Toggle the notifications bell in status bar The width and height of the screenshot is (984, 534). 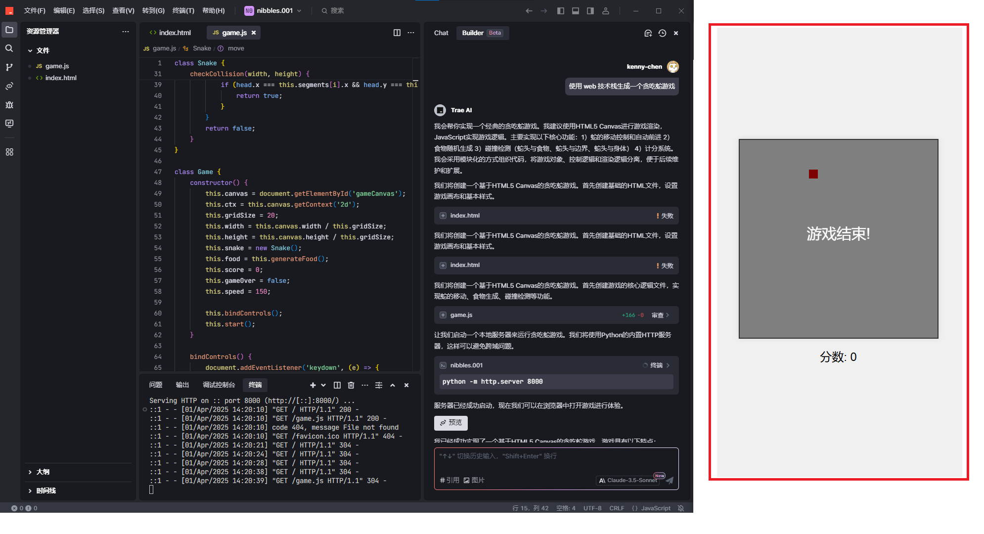[x=681, y=508]
